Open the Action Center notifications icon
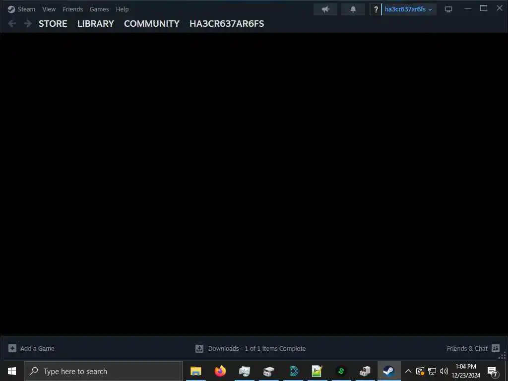Viewport: 508px width, 381px height. (493, 372)
